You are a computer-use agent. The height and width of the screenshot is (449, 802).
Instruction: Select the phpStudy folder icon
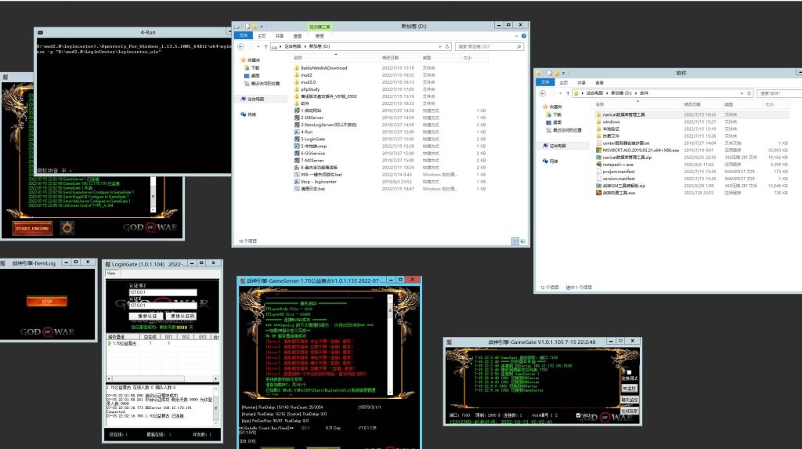click(295, 89)
